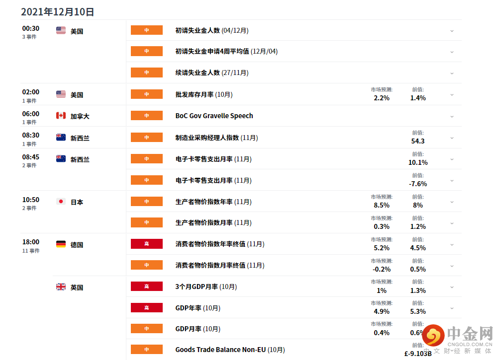Click orange 中 badge for 续请失业金人数
The width and height of the screenshot is (500, 360).
click(x=147, y=72)
